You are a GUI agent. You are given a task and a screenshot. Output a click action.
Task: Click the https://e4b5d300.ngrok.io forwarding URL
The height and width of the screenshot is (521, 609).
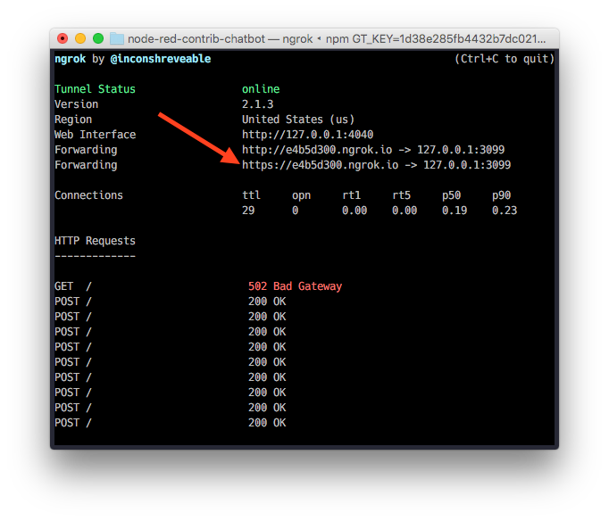point(320,165)
